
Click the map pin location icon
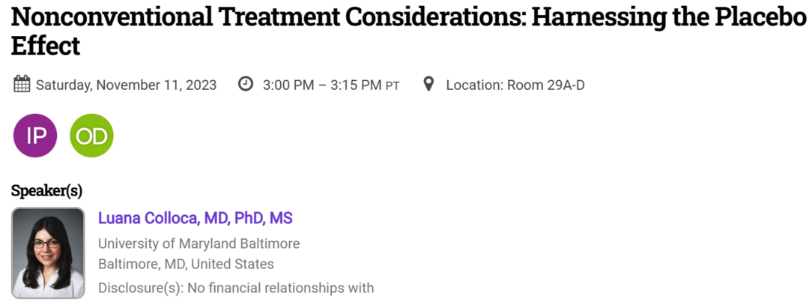(x=428, y=84)
